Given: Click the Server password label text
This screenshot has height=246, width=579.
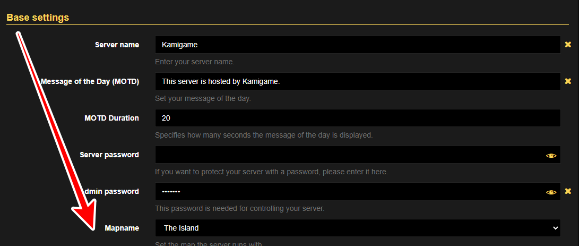Looking at the screenshot, I should click(109, 155).
